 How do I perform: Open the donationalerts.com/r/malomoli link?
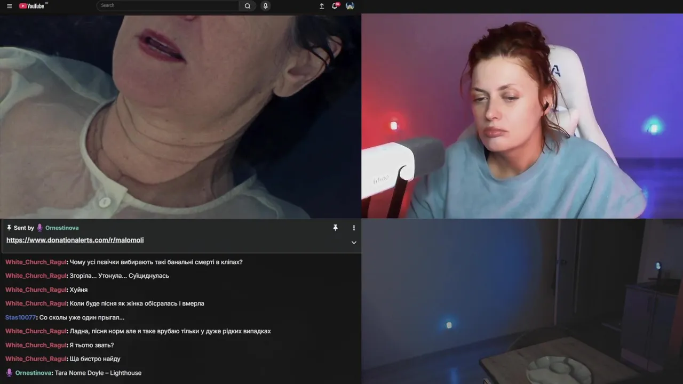coord(75,240)
